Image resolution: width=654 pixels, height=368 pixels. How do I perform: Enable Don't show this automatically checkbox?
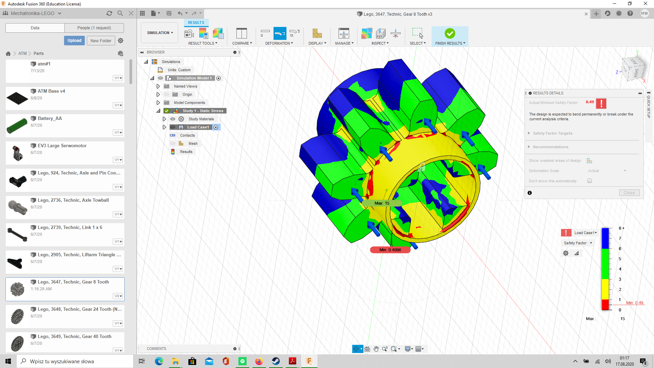point(590,181)
